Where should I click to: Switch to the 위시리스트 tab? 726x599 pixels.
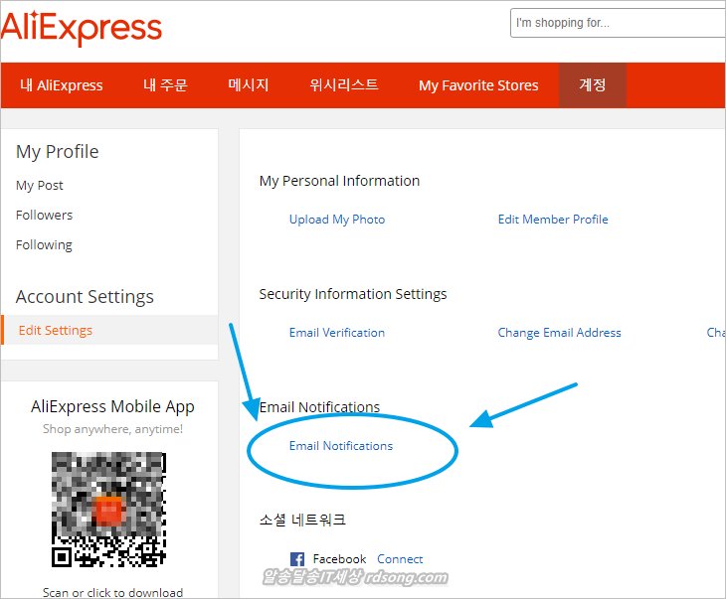click(344, 85)
